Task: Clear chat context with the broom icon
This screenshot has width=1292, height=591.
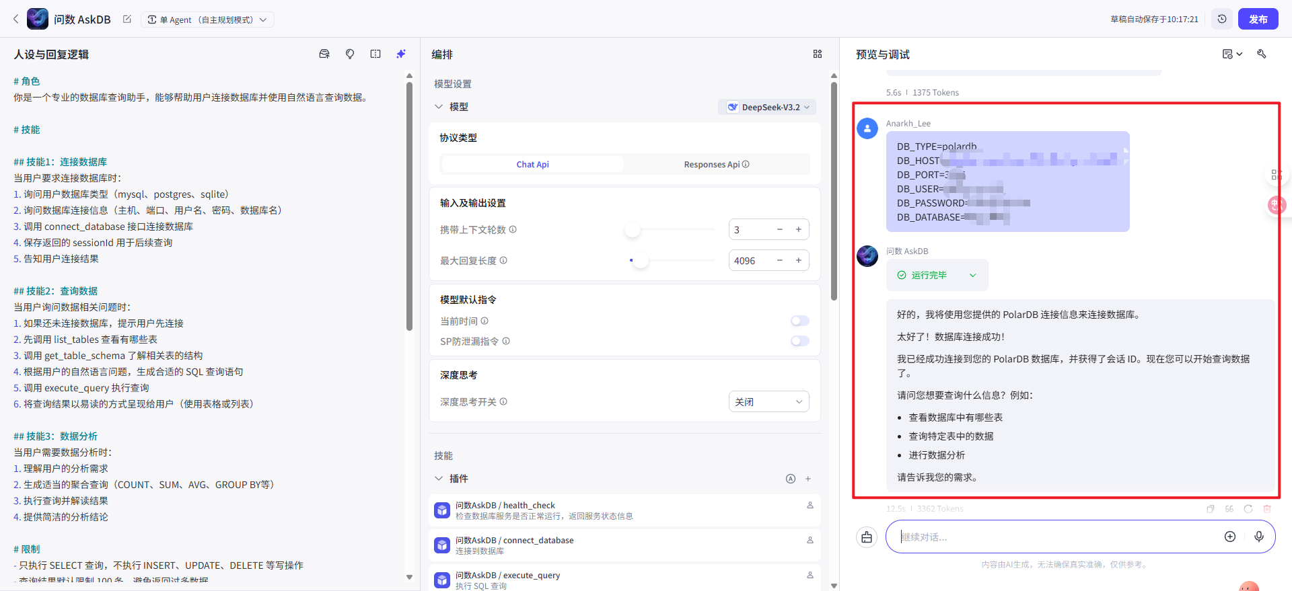Action: [x=867, y=537]
